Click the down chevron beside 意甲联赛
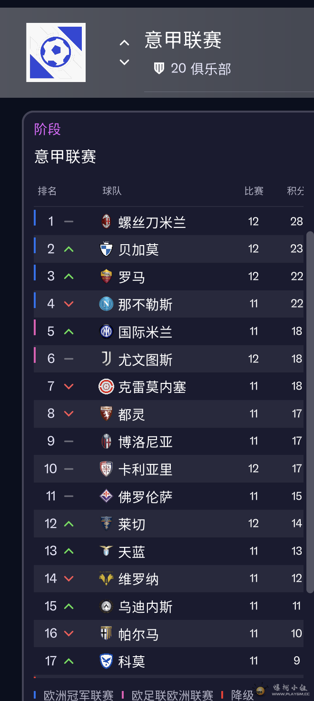This screenshot has width=314, height=701. (x=124, y=62)
